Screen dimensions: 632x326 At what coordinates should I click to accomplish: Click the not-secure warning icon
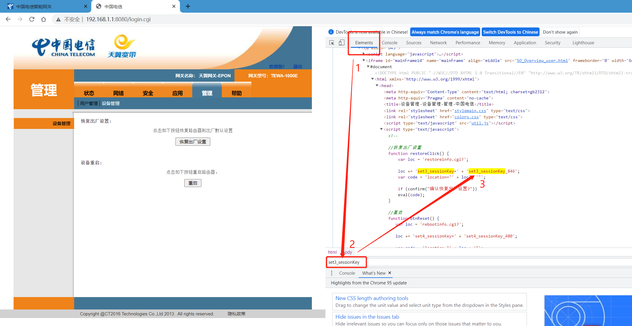pos(58,19)
